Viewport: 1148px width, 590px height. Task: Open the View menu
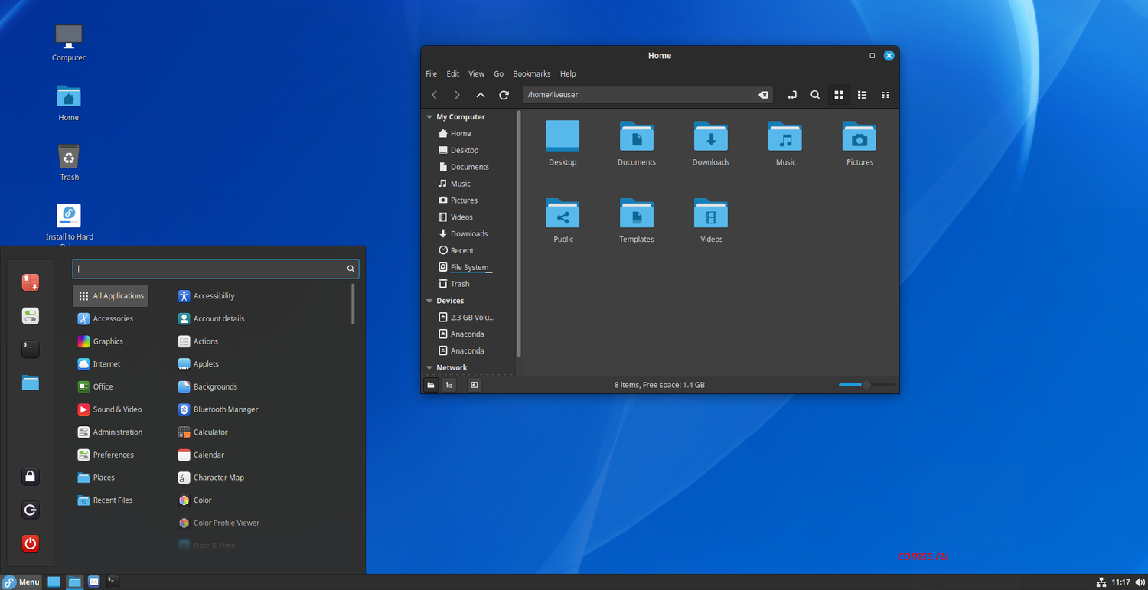click(476, 74)
